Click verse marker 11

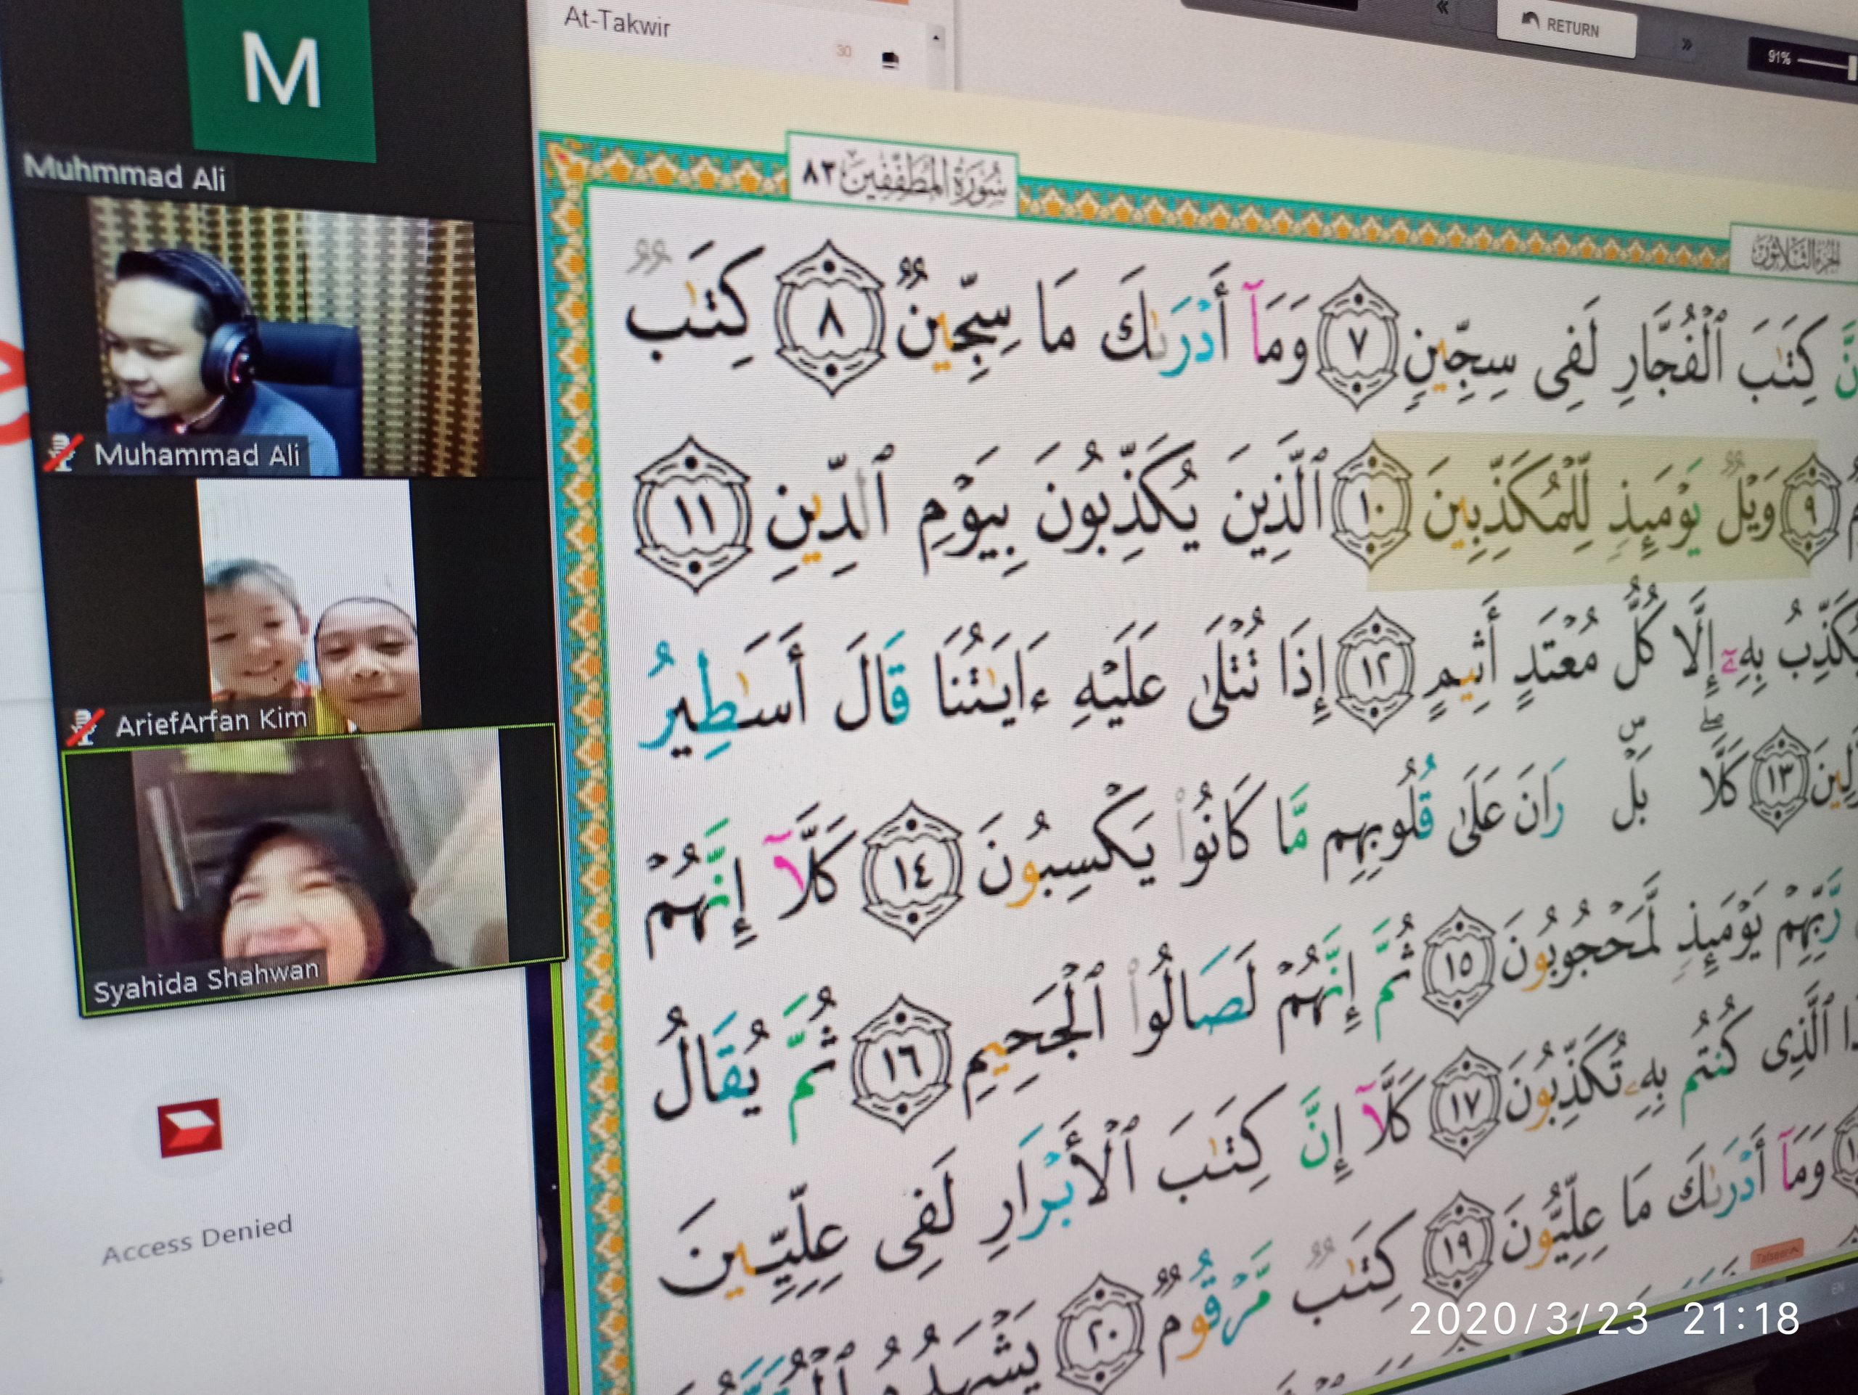692,514
